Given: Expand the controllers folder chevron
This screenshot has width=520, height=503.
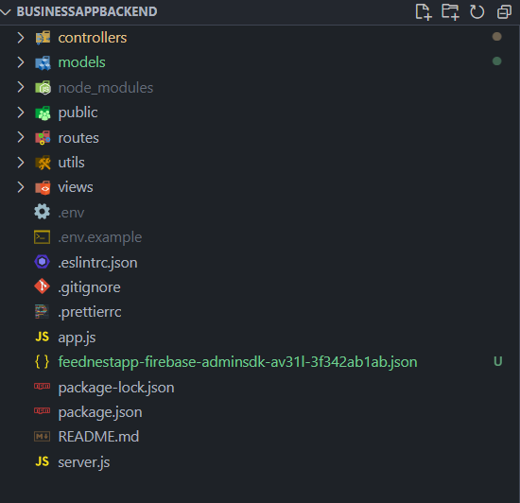Looking at the screenshot, I should point(21,38).
